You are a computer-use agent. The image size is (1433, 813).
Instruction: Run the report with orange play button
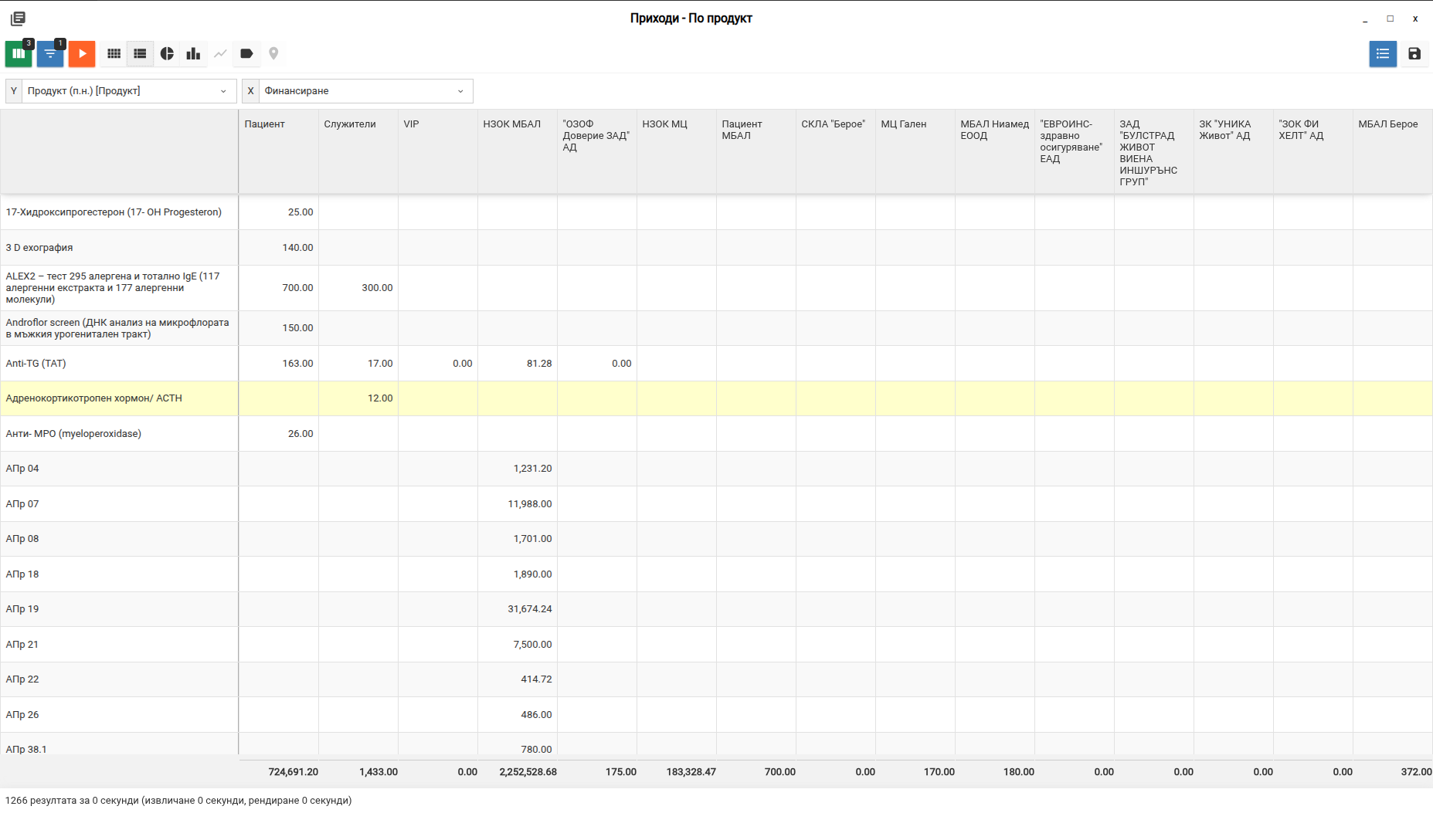click(x=82, y=53)
